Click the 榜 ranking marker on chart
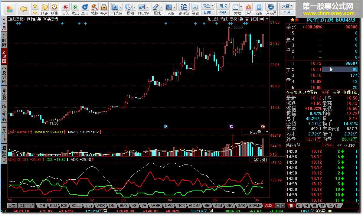 (x=231, y=126)
